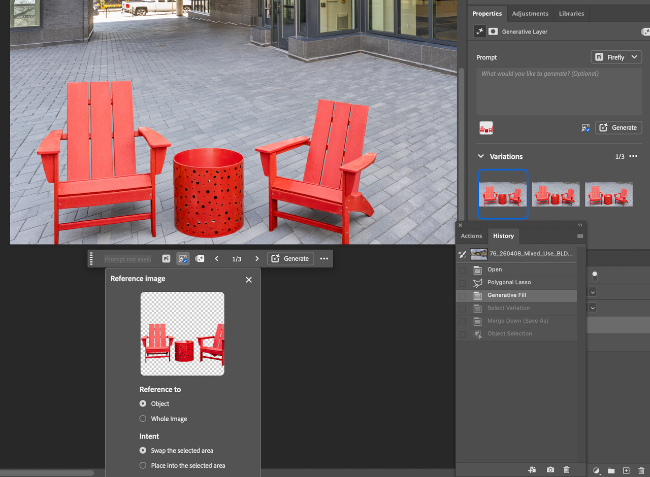
Task: Switch to the Libraries tab
Action: coord(571,14)
